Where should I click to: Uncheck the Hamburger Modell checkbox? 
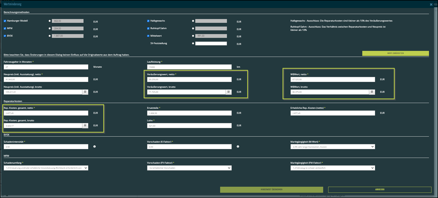[5, 21]
